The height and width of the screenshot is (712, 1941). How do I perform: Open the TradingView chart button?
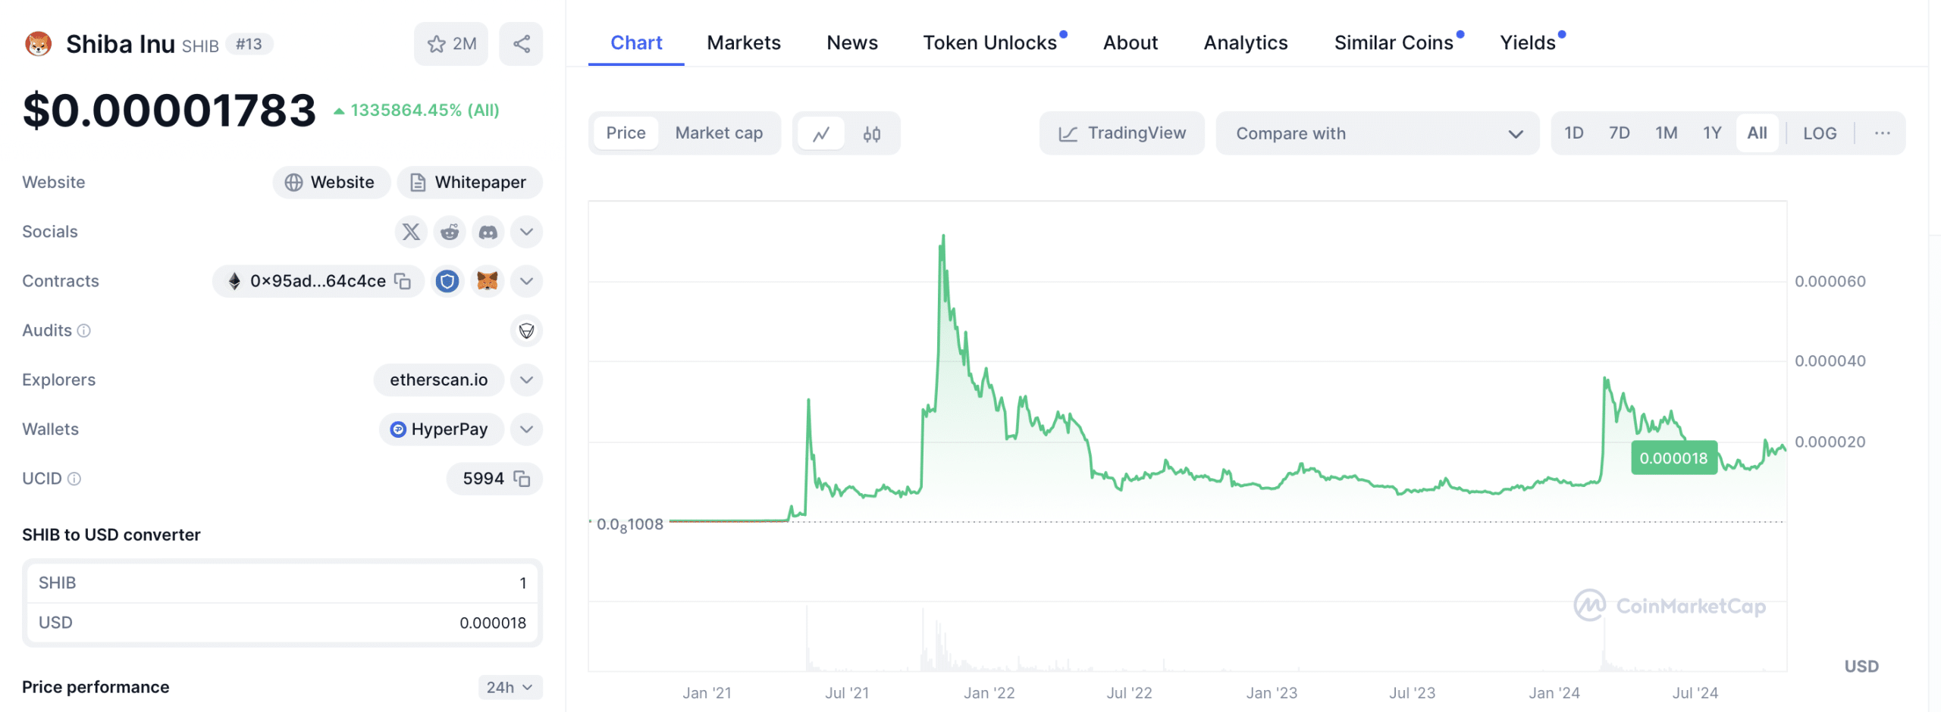pyautogui.click(x=1121, y=134)
